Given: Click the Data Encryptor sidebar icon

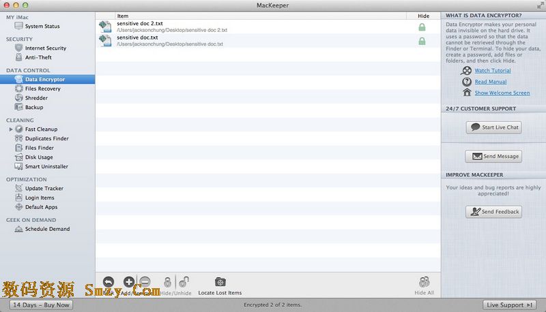Looking at the screenshot, I should (19, 79).
